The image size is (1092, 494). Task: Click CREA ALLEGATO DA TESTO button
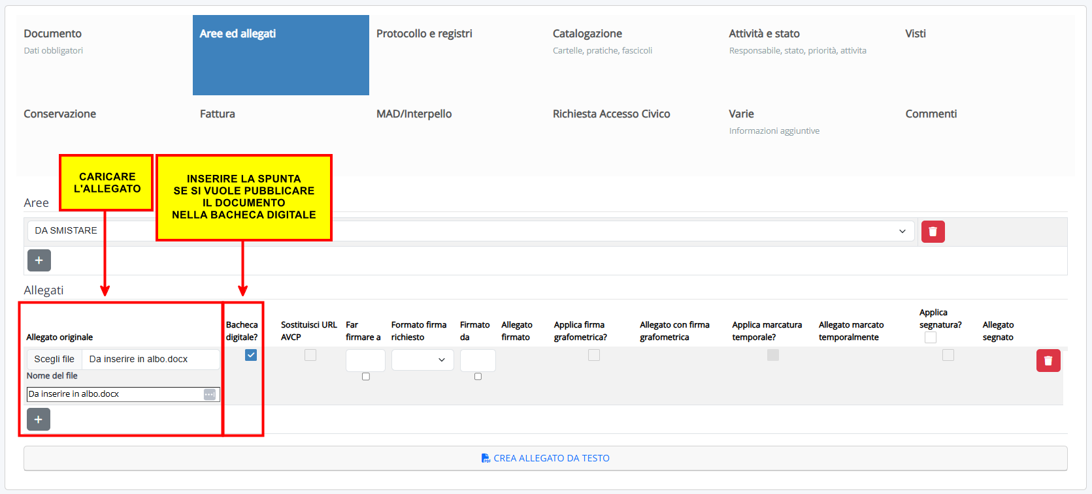(545, 458)
